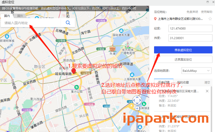The image size is (215, 132).
Task: Click the 东方明珠 tower landmark icon
Action: coord(128,45)
